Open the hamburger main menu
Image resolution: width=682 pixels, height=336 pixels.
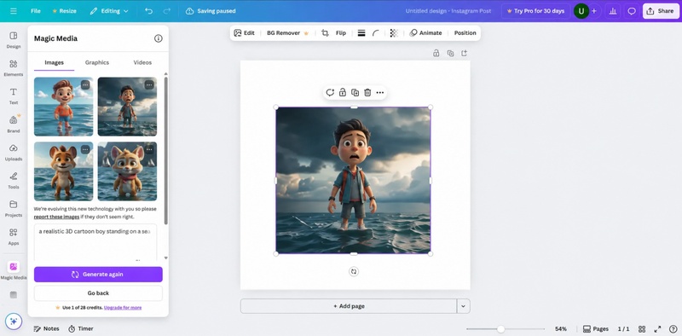click(14, 11)
